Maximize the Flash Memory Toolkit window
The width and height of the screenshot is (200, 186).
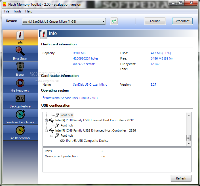click(181, 3)
